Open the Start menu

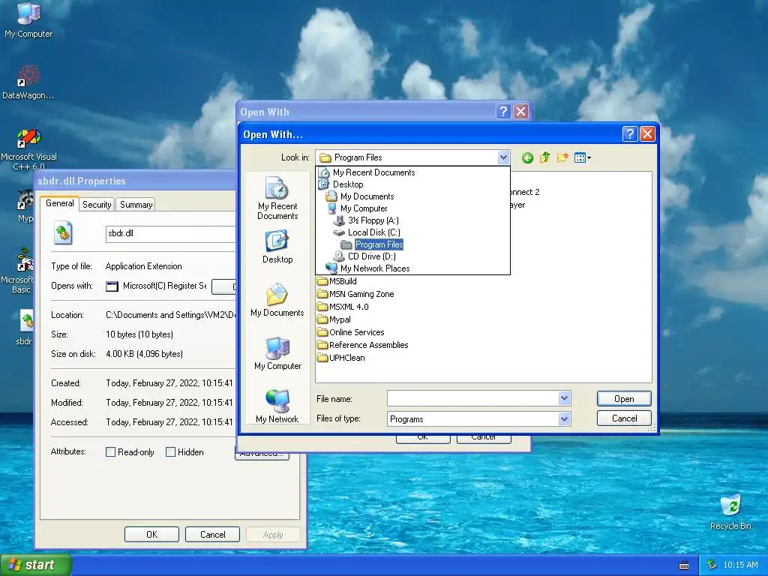pos(36,565)
